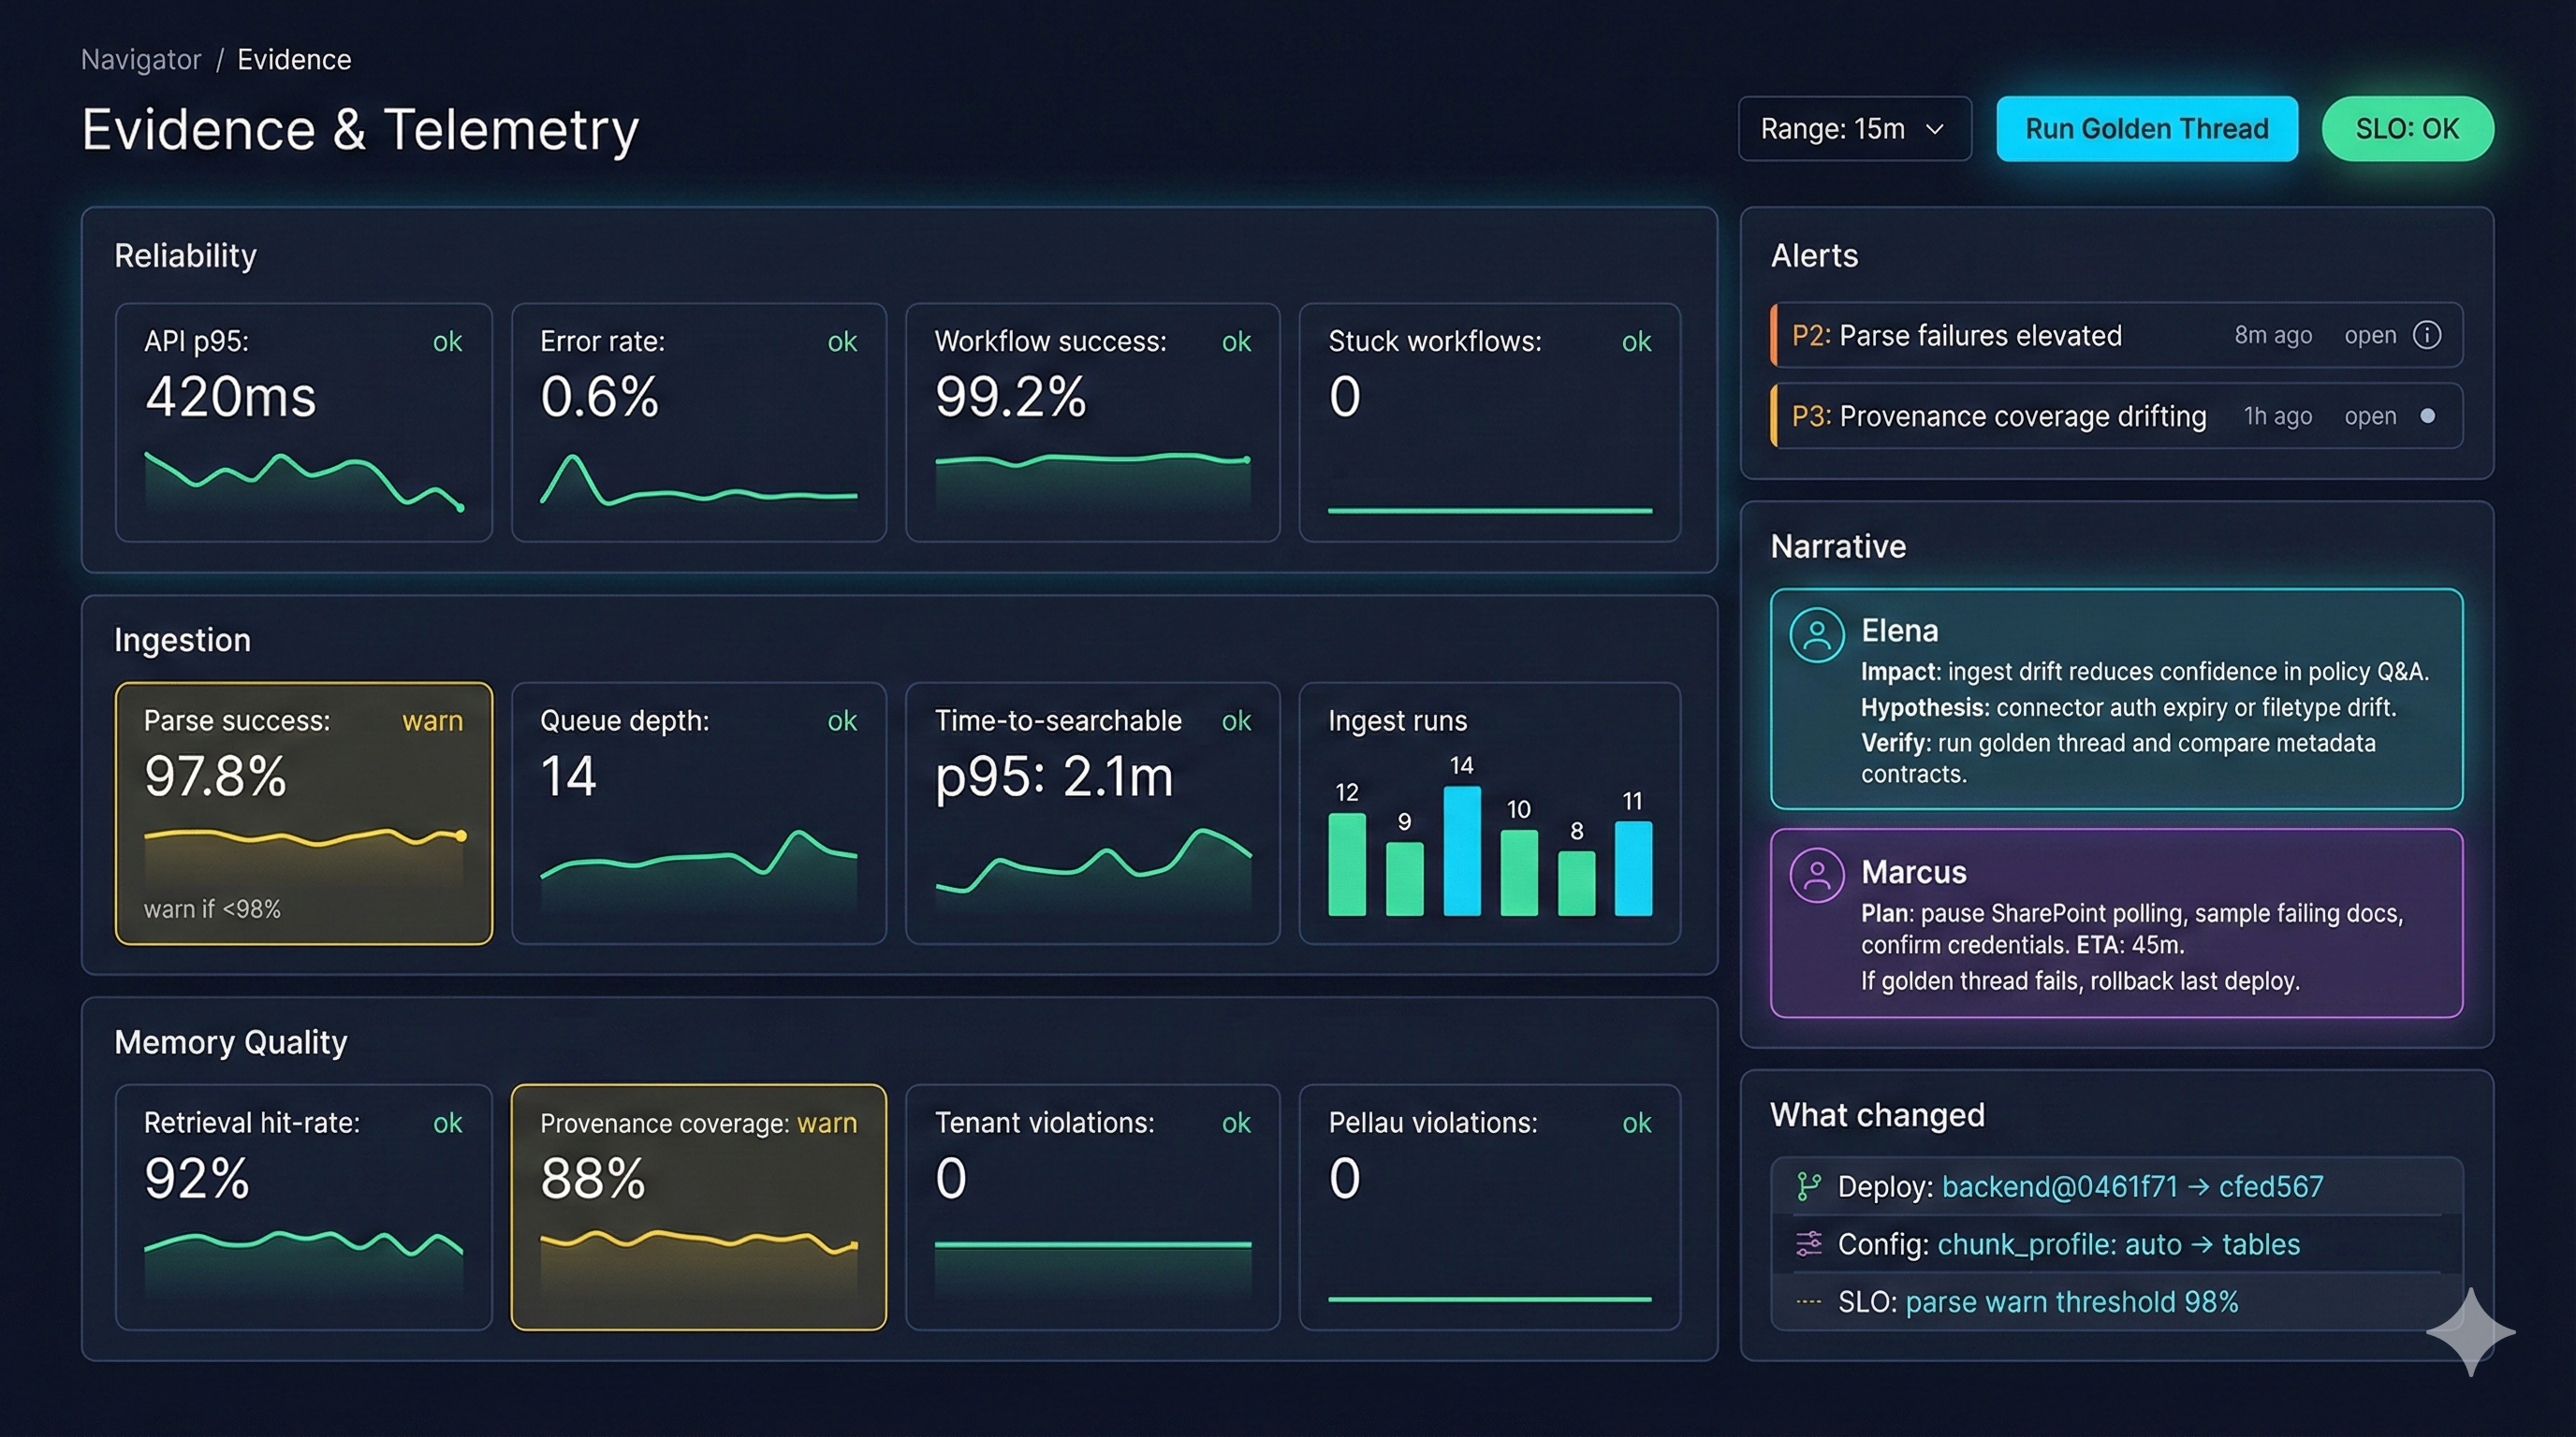Click Marcus's avatar icon
Viewport: 2576px width, 1437px height.
pos(1817,876)
